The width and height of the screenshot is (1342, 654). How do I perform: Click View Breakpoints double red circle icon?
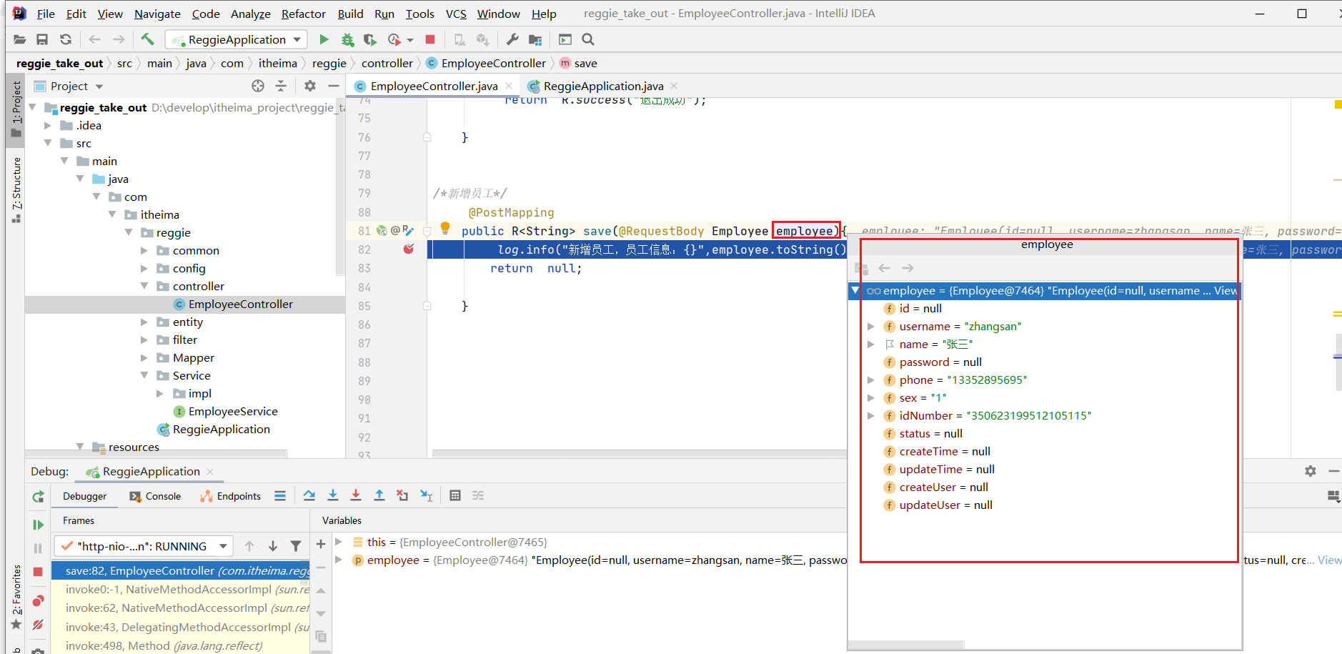38,600
